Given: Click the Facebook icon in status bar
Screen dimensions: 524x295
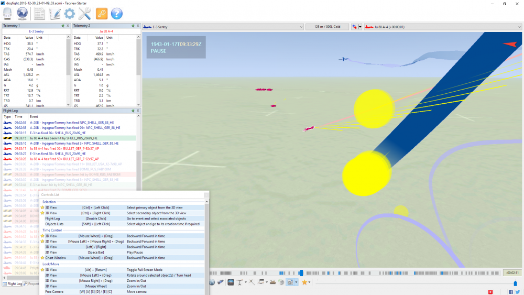Looking at the screenshot, I should coord(511,291).
